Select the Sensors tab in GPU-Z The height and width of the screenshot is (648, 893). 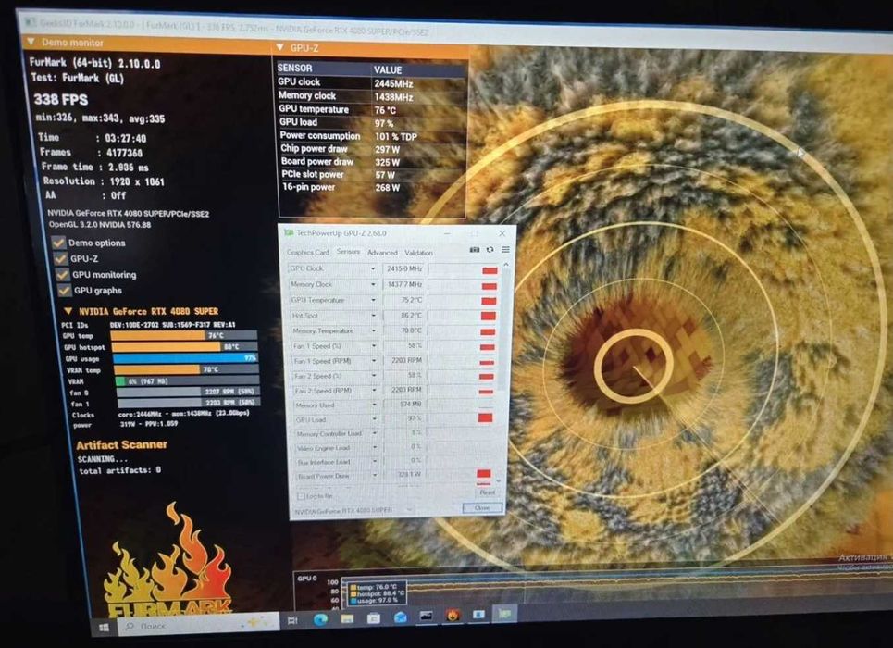point(348,252)
